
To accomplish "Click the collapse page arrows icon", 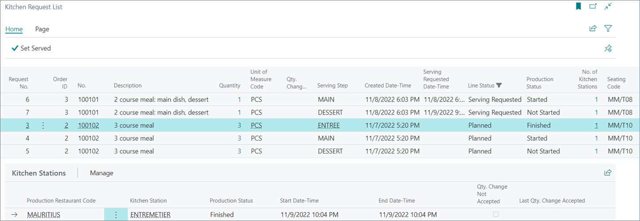I will click(608, 6).
